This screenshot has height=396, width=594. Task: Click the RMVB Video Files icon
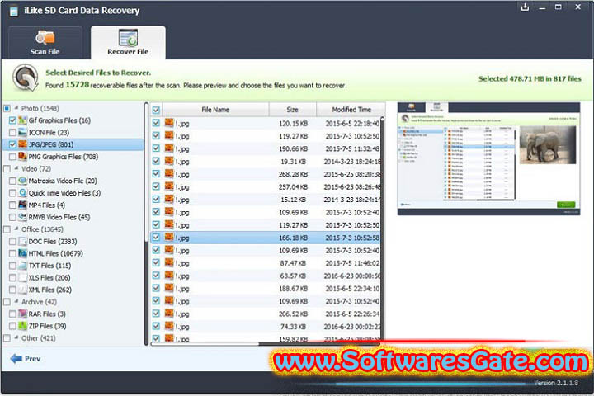(x=23, y=217)
